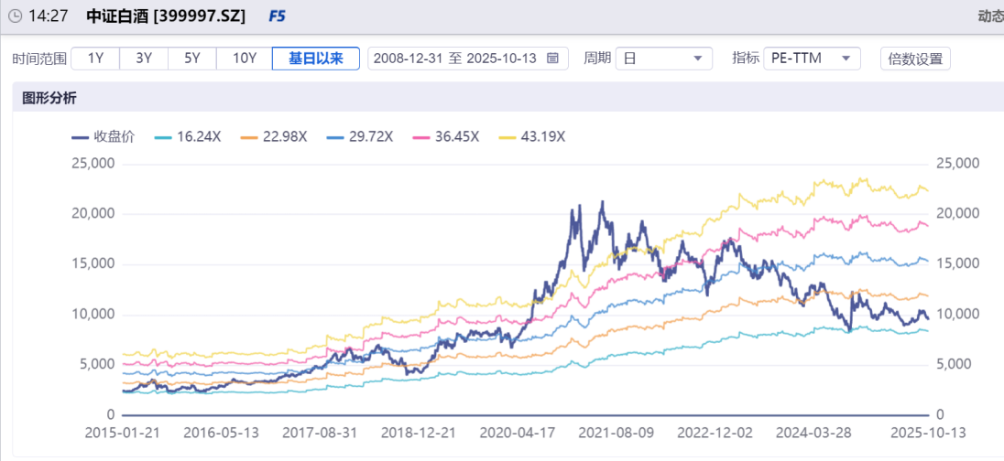Select the 3Y time range
1004x461 pixels.
point(144,59)
